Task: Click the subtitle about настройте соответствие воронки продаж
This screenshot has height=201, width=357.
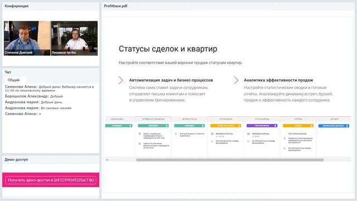Action: click(x=180, y=63)
